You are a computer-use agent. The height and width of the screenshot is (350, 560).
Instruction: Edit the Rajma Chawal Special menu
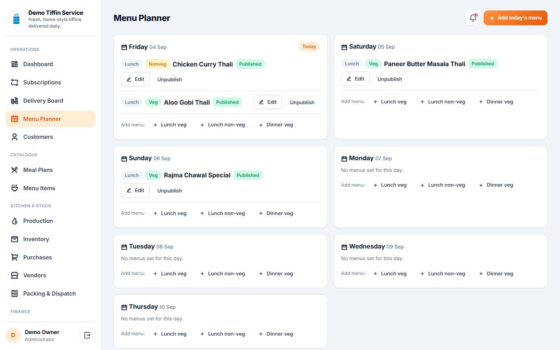pos(135,191)
